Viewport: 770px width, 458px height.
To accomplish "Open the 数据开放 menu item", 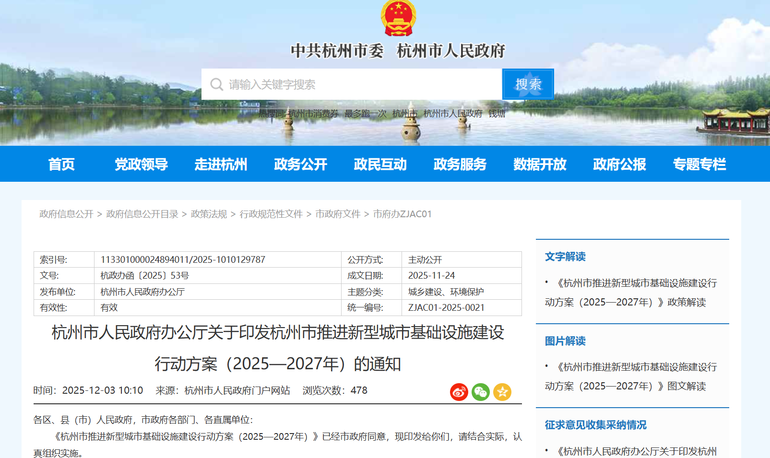I will coord(540,164).
